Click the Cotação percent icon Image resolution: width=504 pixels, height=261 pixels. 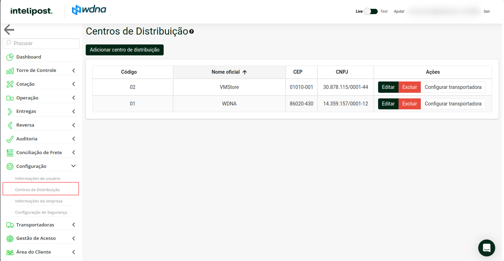point(10,84)
